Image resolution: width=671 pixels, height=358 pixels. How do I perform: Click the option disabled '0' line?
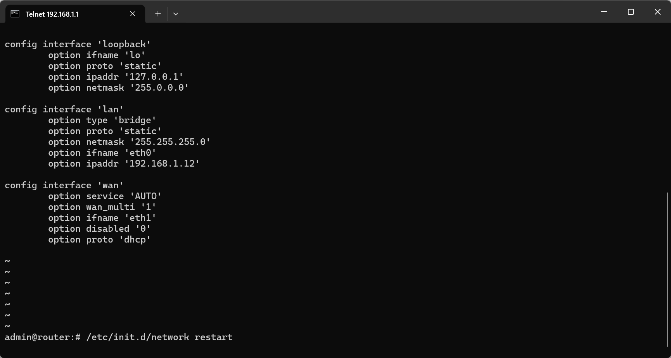tap(99, 229)
